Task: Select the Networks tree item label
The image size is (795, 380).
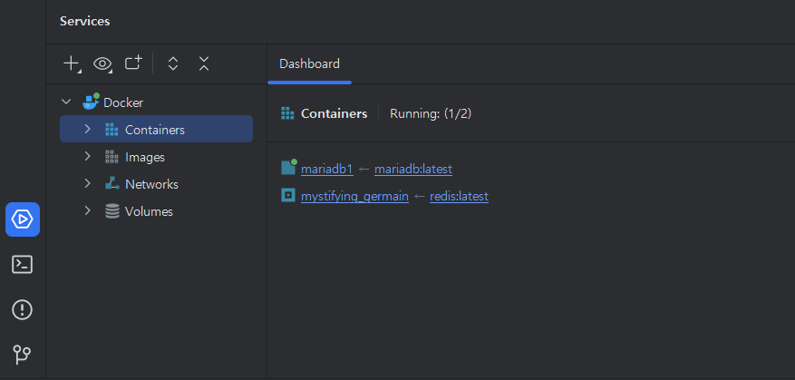Action: pyautogui.click(x=151, y=184)
